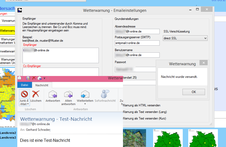Image resolution: width=226 pixels, height=147 pixels.
Task: Click the Allen antworten icon
Action: tap(68, 94)
